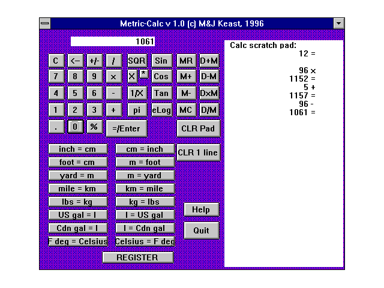Click the SQR square root key
The width and height of the screenshot is (384, 288).
(x=137, y=61)
